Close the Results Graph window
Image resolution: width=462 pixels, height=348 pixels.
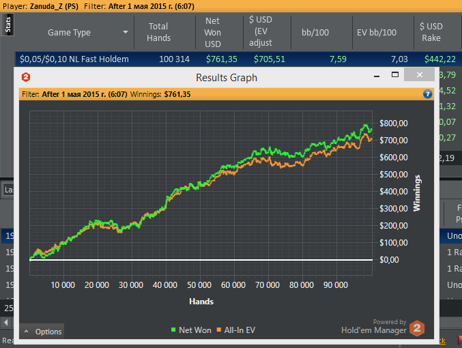[419, 74]
